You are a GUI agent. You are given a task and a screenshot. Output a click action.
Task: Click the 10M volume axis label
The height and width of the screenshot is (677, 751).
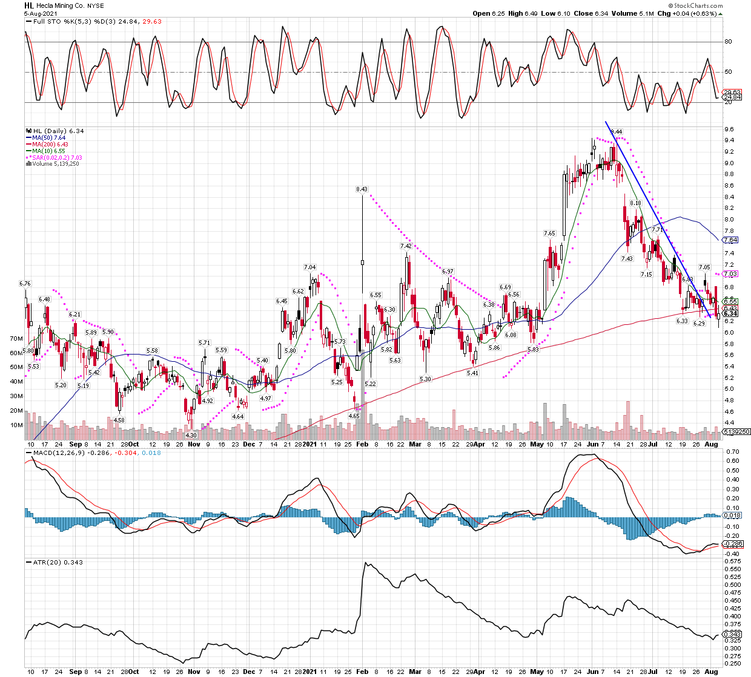tap(17, 425)
